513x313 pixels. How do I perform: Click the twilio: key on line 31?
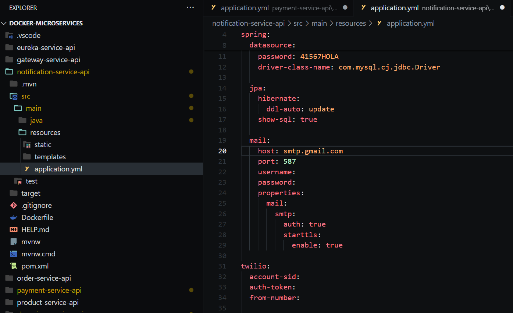click(x=256, y=266)
